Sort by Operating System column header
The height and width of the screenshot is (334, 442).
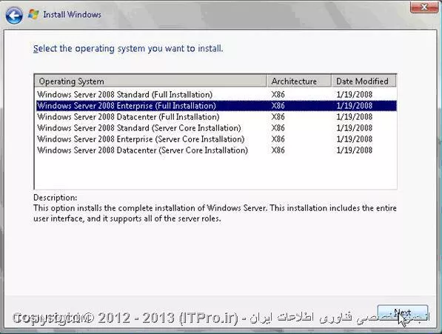tap(150, 81)
